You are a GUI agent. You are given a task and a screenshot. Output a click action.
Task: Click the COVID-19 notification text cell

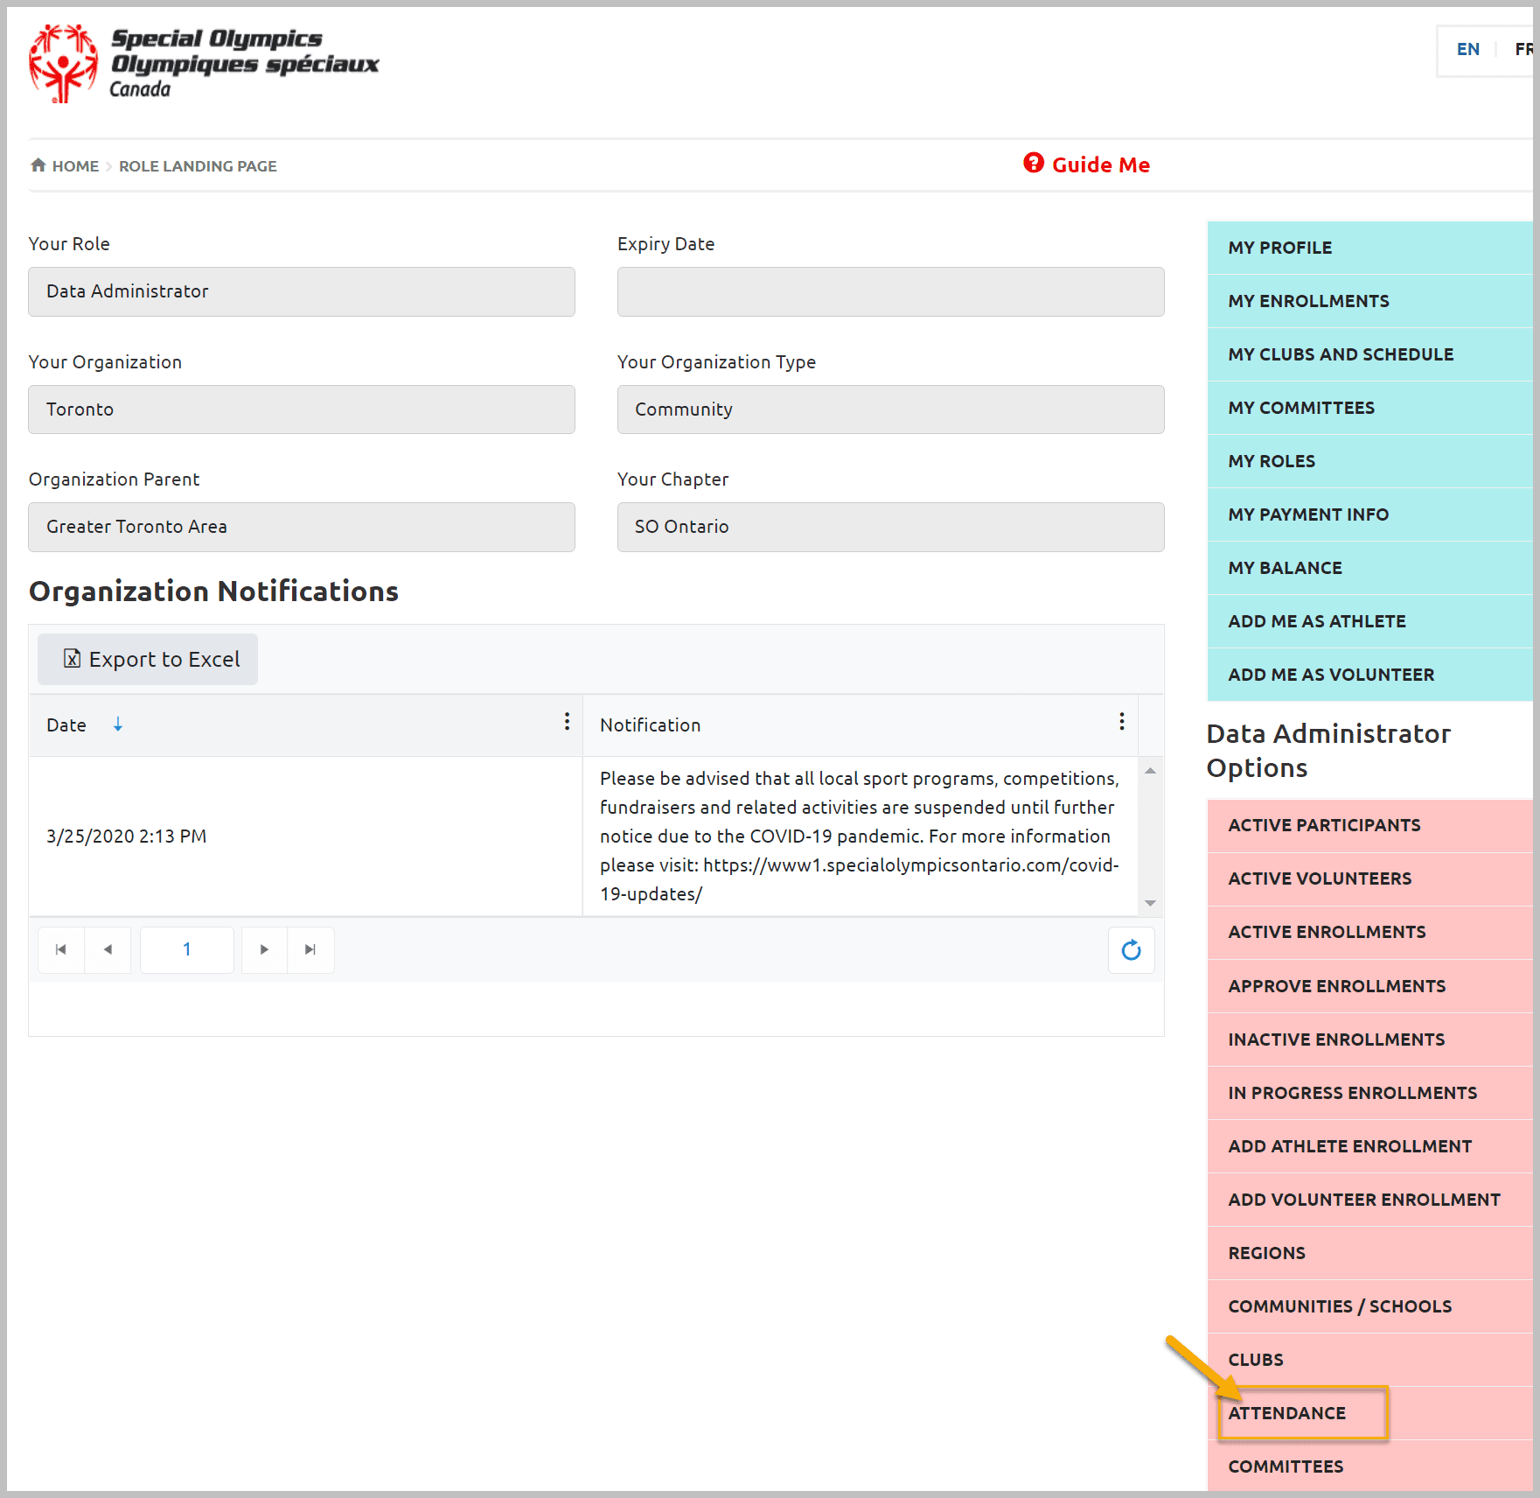coord(860,836)
